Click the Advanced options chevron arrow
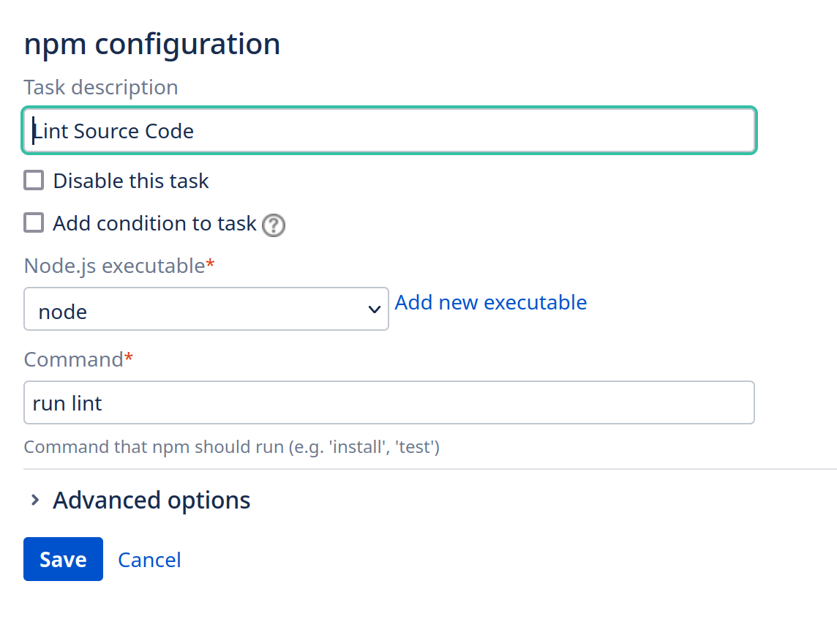 [x=34, y=501]
